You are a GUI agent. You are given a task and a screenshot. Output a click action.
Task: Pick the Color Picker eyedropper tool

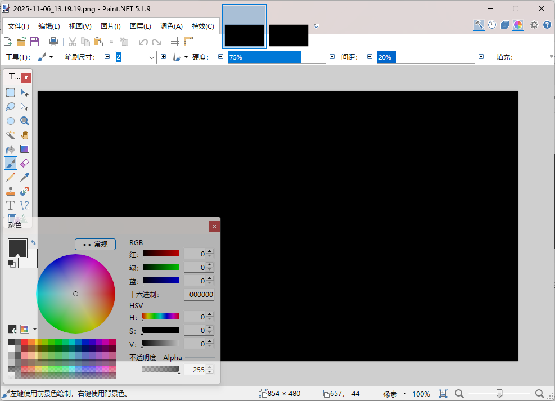point(25,177)
